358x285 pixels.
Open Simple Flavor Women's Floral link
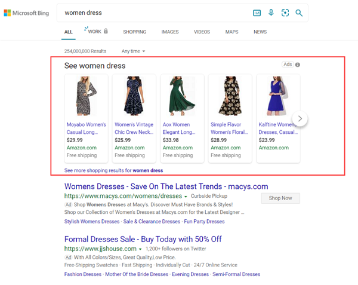pos(229,128)
